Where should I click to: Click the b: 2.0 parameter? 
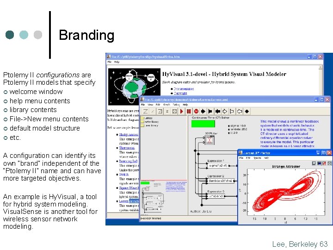click(x=233, y=133)
